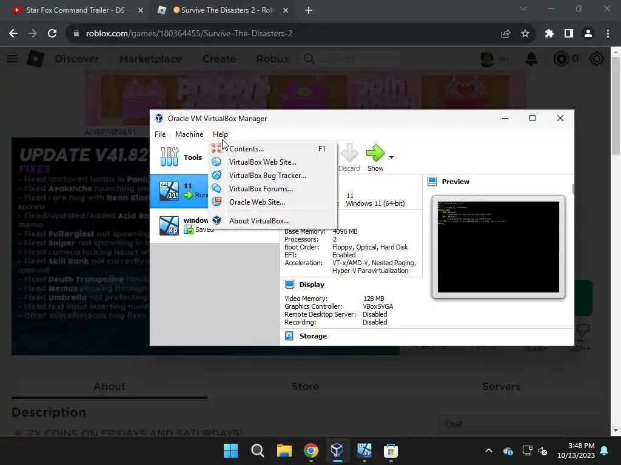Viewport: 621px width, 465px height.
Task: Switch to the Store tab on Roblox page
Action: click(305, 386)
